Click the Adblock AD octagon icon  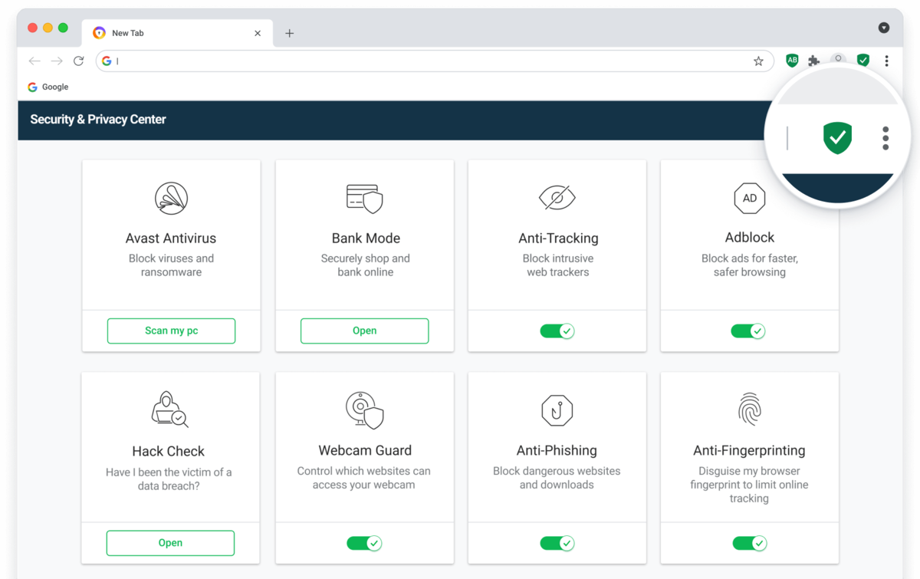750,198
